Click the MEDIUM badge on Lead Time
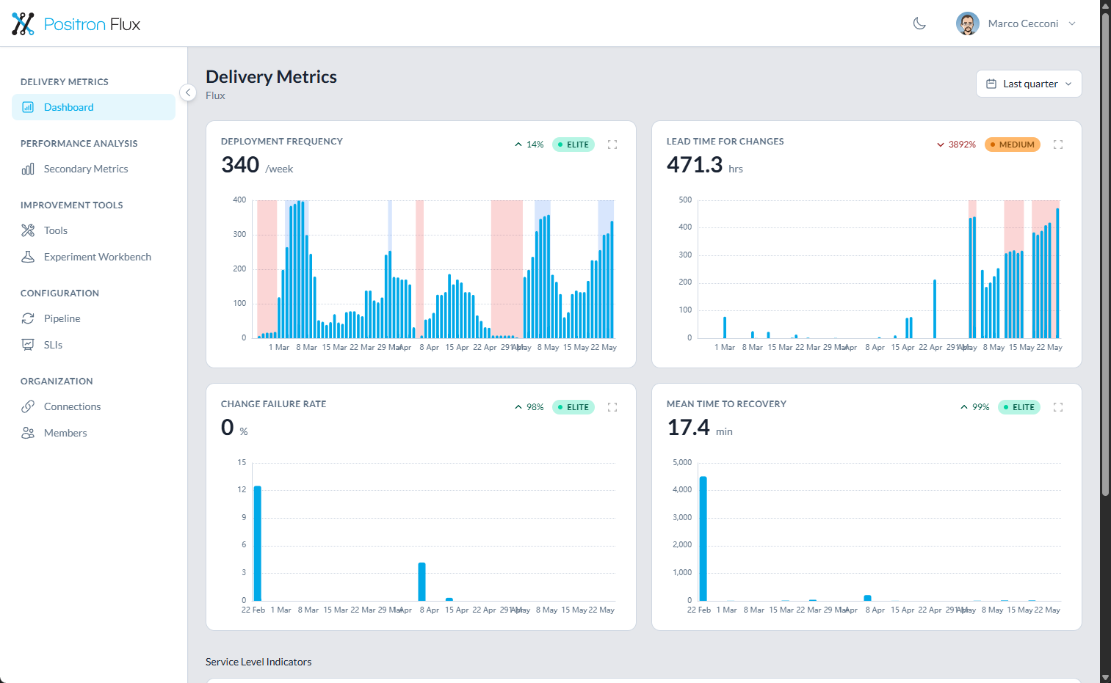 [1013, 145]
